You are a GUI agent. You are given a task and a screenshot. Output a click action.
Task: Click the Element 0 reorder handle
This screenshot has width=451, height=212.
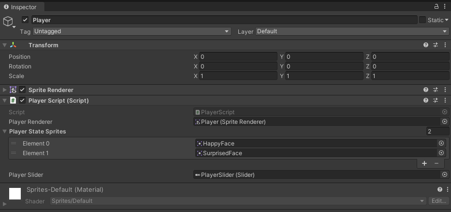(14, 144)
